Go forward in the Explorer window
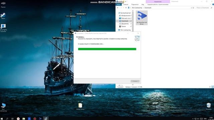The height and width of the screenshot is (120, 214). tap(121, 8)
